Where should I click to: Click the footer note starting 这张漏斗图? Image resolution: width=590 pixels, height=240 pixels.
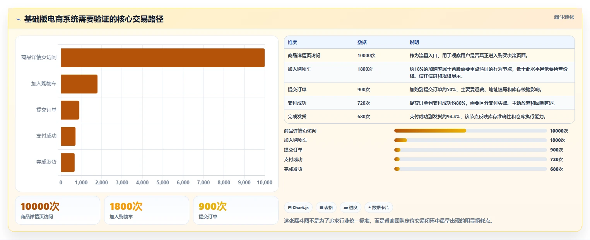(388, 221)
